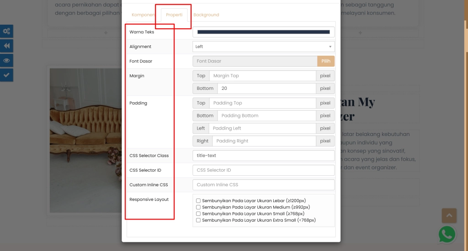Focus the CSS Selector Class field

tap(263, 156)
